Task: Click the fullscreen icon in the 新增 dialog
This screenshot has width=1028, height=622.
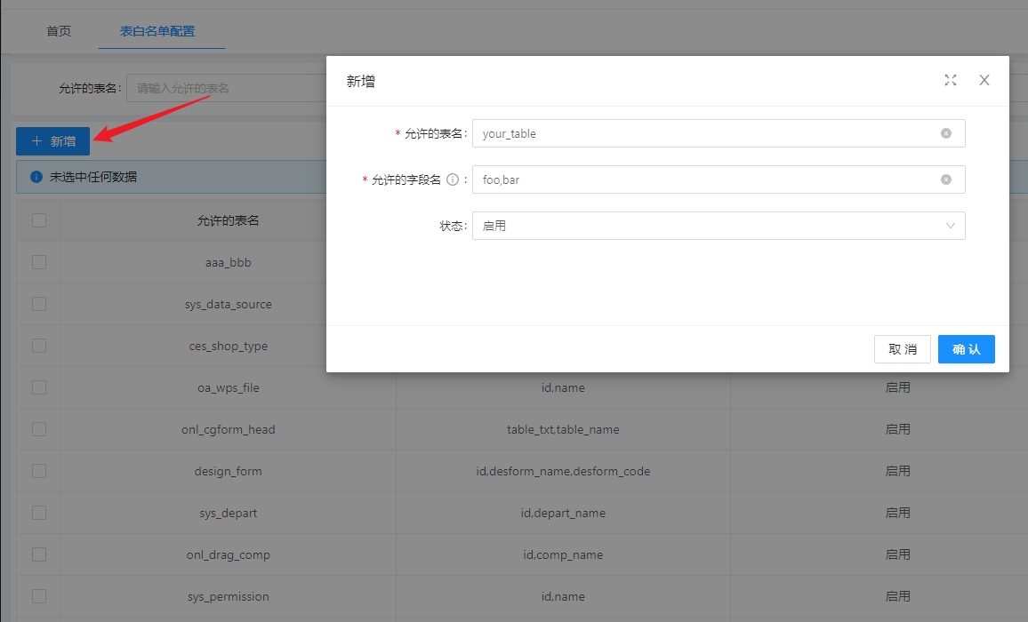Action: point(950,80)
